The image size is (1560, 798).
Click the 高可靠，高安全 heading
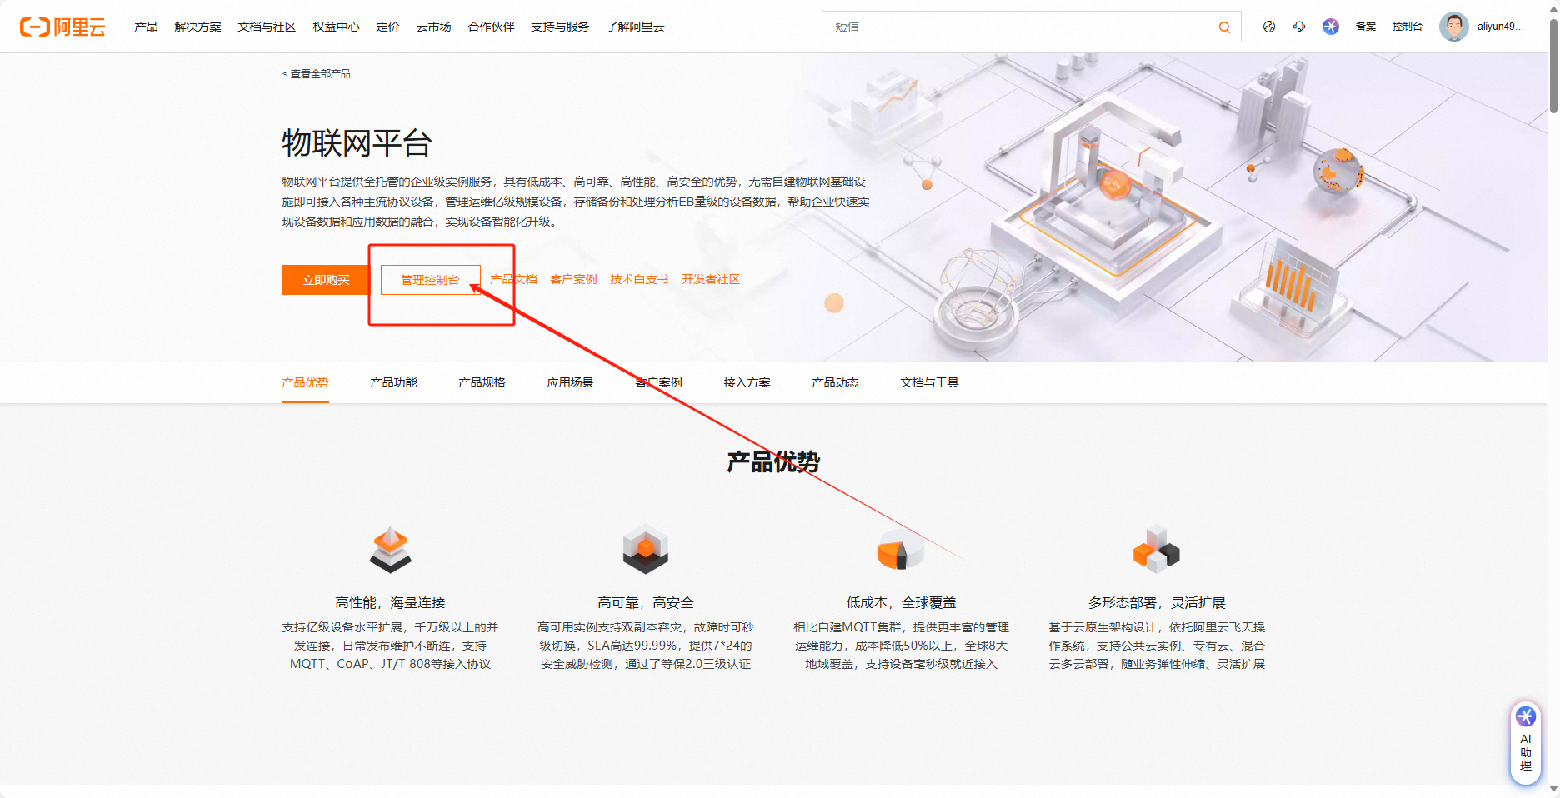tap(646, 602)
